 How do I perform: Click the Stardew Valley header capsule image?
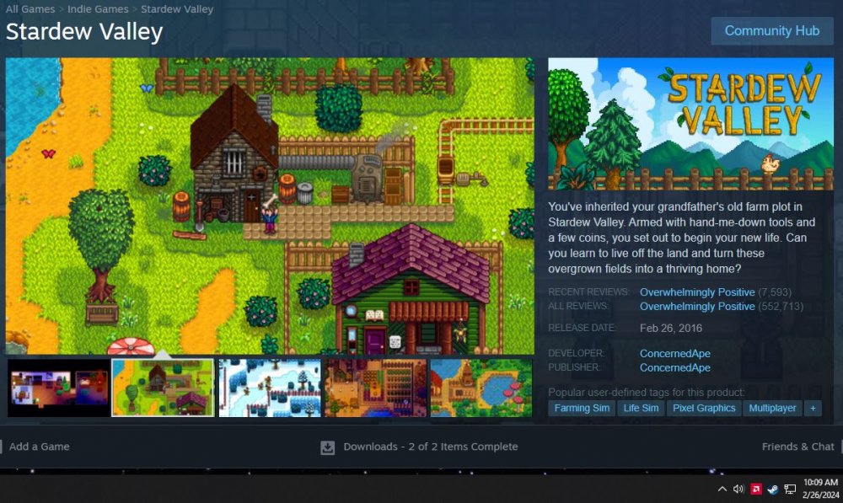pyautogui.click(x=691, y=124)
